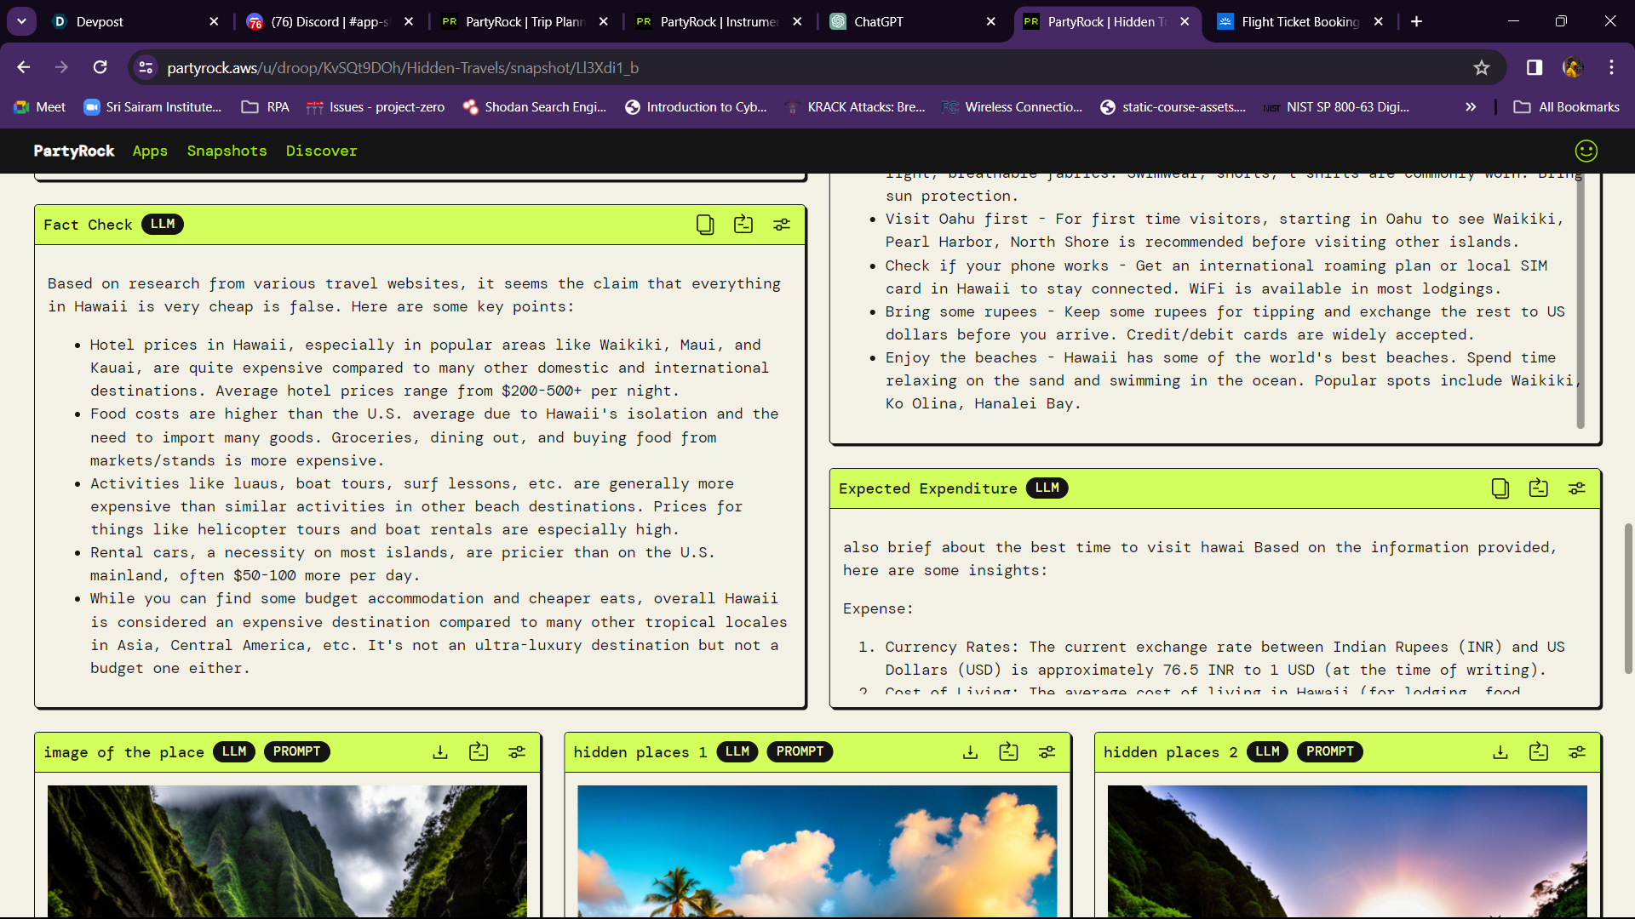Copy the Fact Check widget output

pyautogui.click(x=704, y=225)
